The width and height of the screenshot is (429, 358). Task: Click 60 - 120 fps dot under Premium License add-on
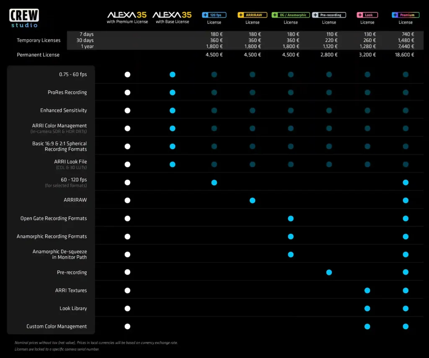(406, 183)
